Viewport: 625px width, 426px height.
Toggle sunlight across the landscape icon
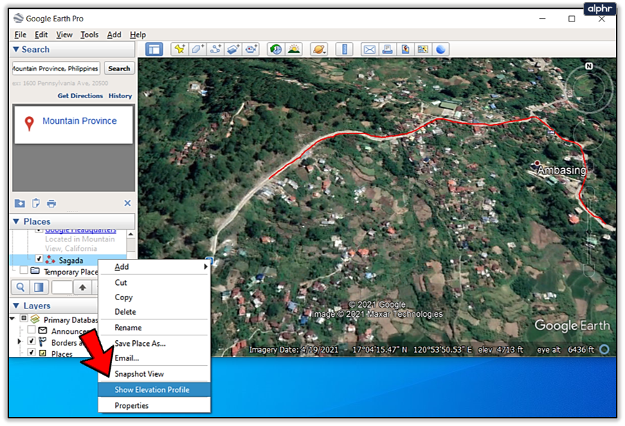tap(293, 49)
